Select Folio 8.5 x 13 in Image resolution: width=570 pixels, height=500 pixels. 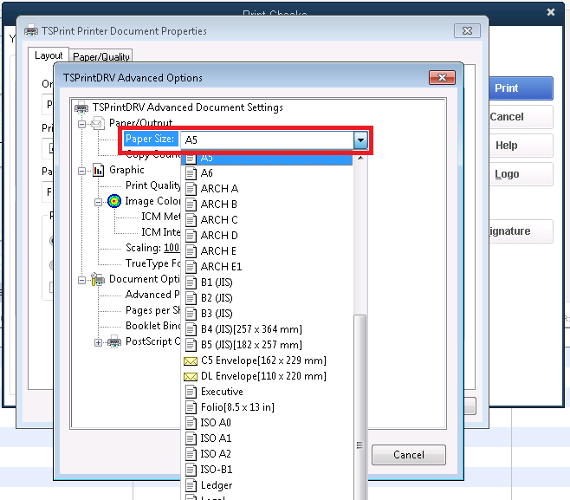click(269, 407)
